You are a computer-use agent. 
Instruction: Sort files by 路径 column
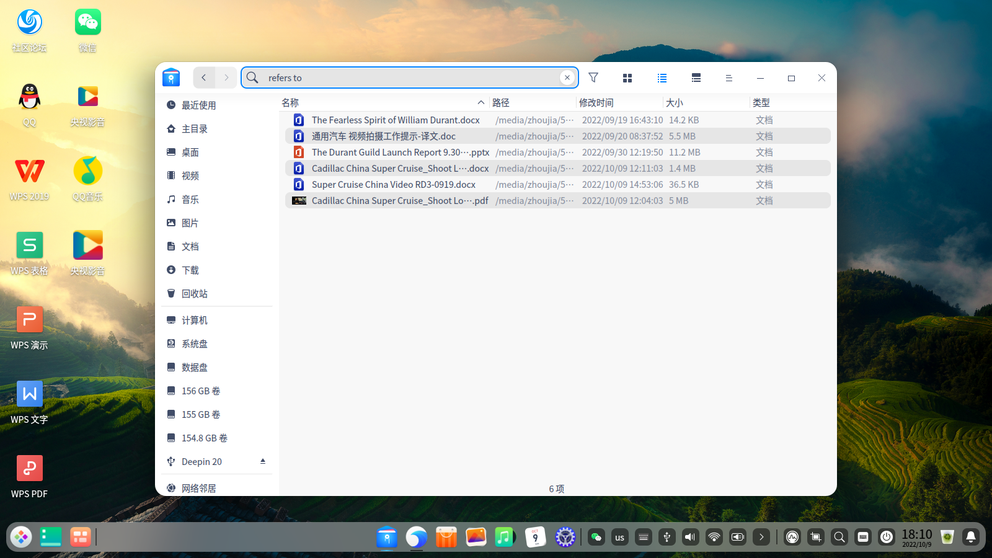[533, 102]
